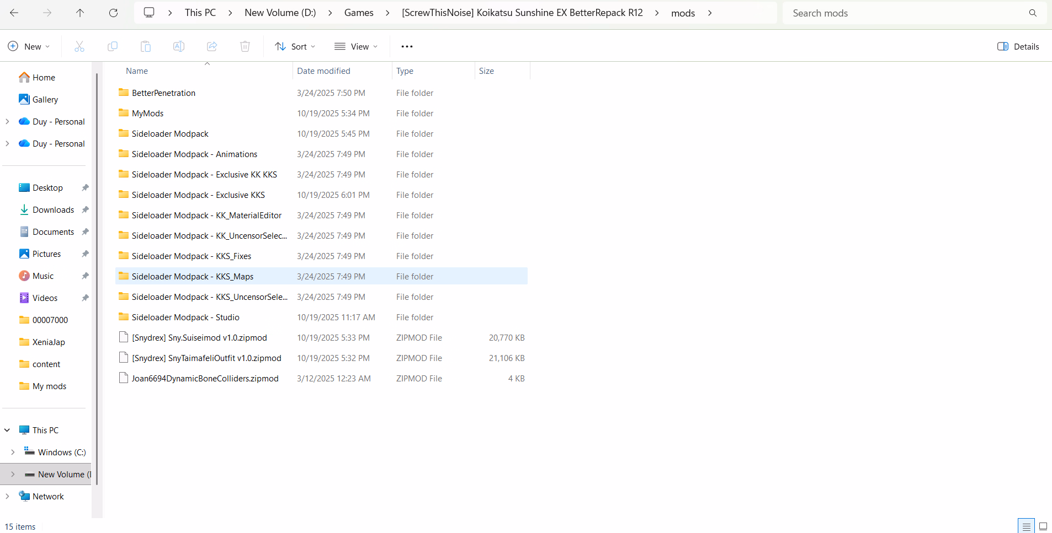Open the View dropdown menu
Image resolution: width=1052 pixels, height=533 pixels.
pos(356,47)
